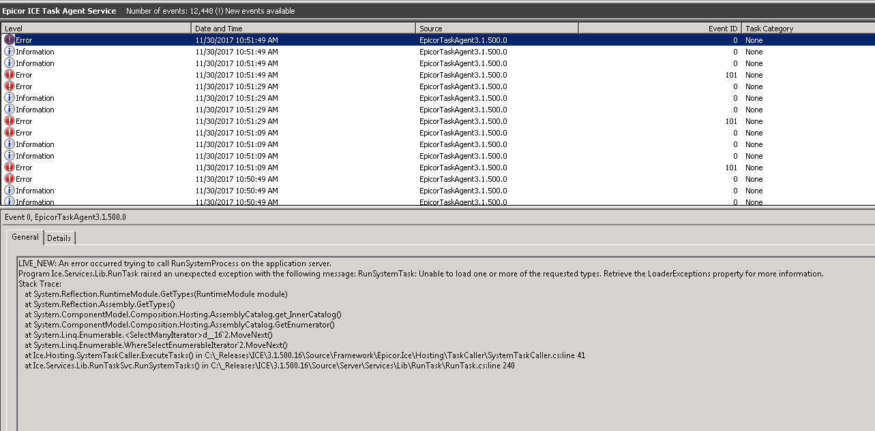875x431 pixels.
Task: Click date 10:51:29 AM in Error Event ID 0 row
Action: pyautogui.click(x=237, y=86)
